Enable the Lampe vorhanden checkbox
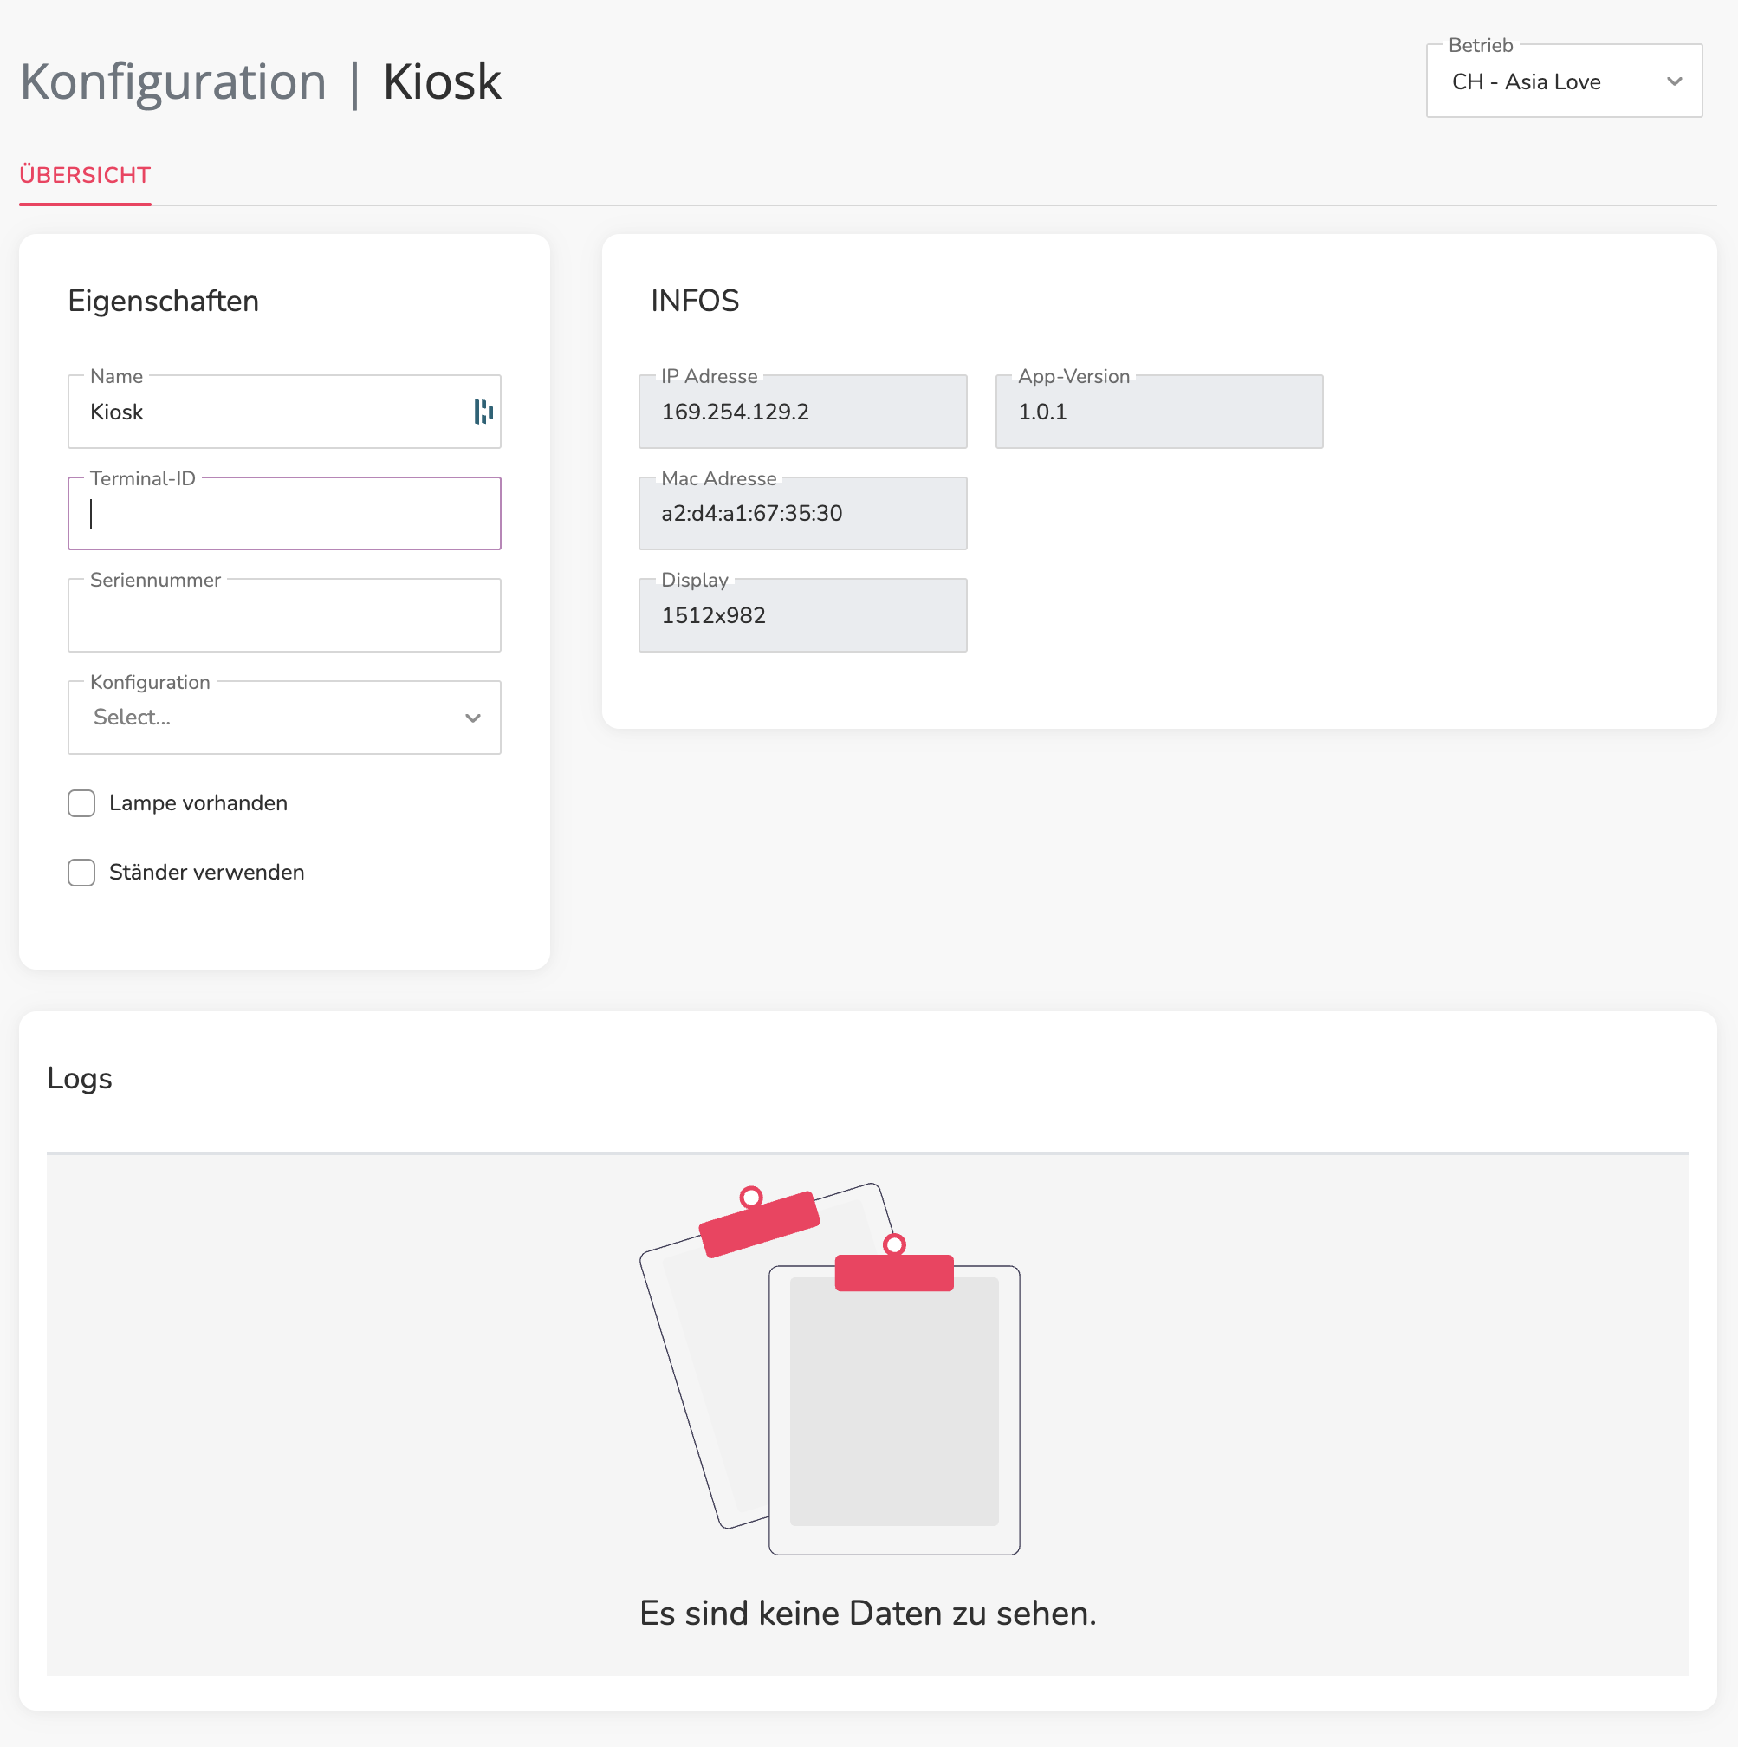 (81, 803)
